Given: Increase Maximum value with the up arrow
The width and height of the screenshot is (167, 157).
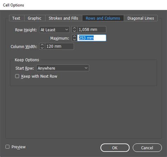Looking at the screenshot, I should [x=74, y=37].
